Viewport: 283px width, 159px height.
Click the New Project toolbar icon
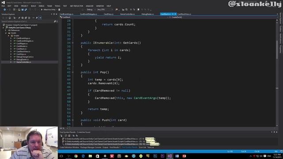[14, 10]
